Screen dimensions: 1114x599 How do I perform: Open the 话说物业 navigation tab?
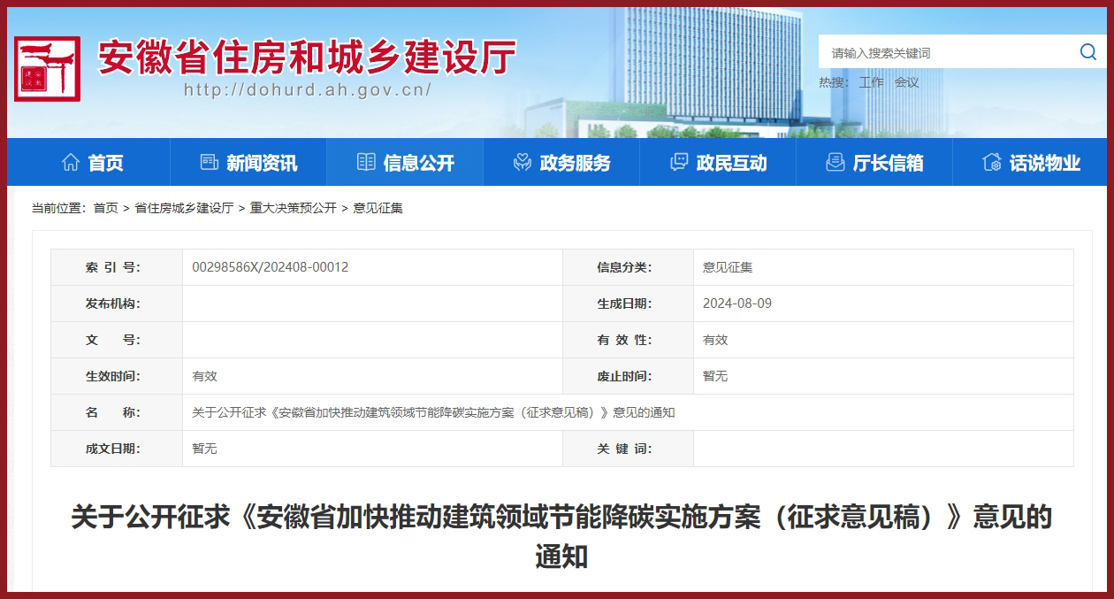click(x=1031, y=163)
